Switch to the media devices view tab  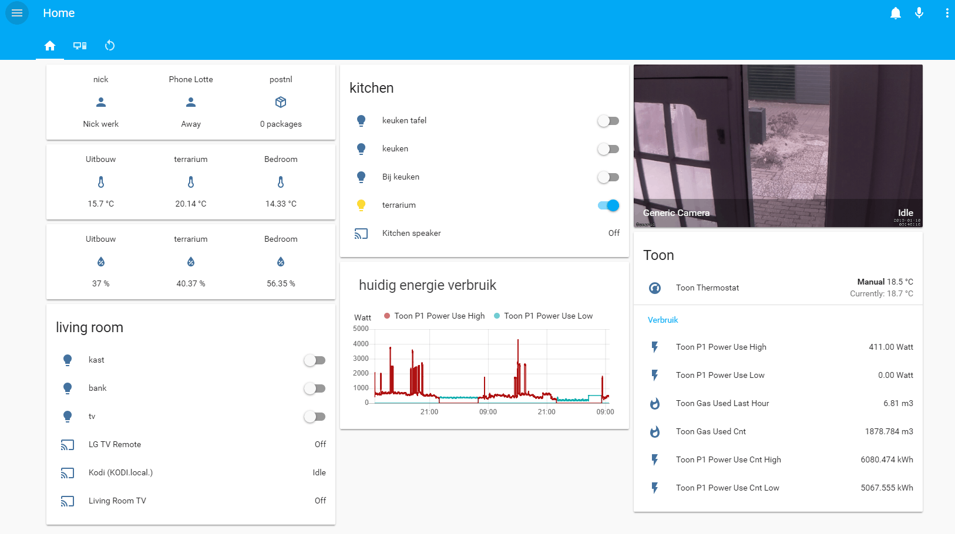click(x=80, y=46)
